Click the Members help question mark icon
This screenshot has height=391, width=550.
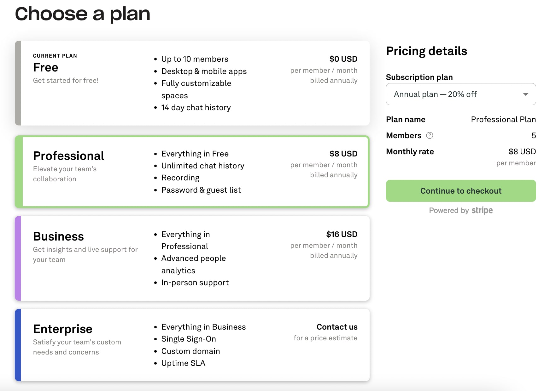click(430, 135)
